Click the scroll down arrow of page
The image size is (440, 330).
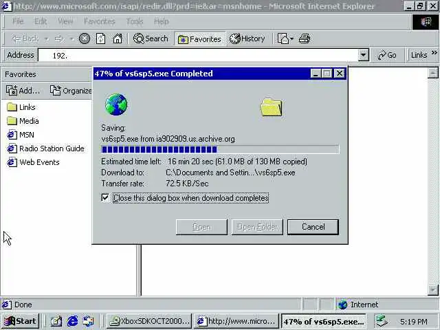pyautogui.click(x=432, y=290)
